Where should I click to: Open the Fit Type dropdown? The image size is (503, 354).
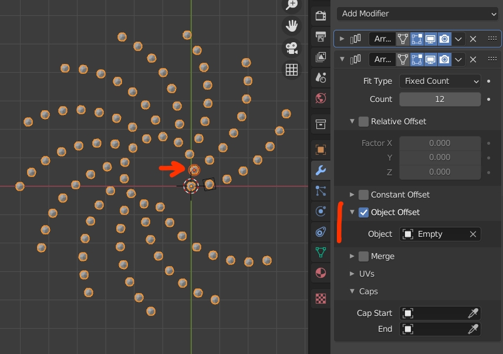[440, 81]
